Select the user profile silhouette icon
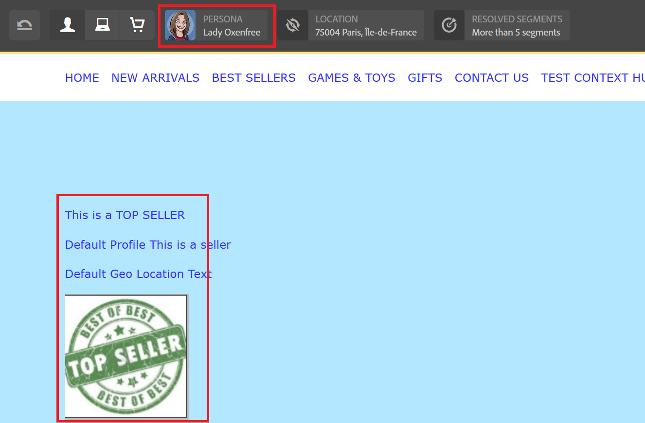The height and width of the screenshot is (423, 645). tap(67, 25)
